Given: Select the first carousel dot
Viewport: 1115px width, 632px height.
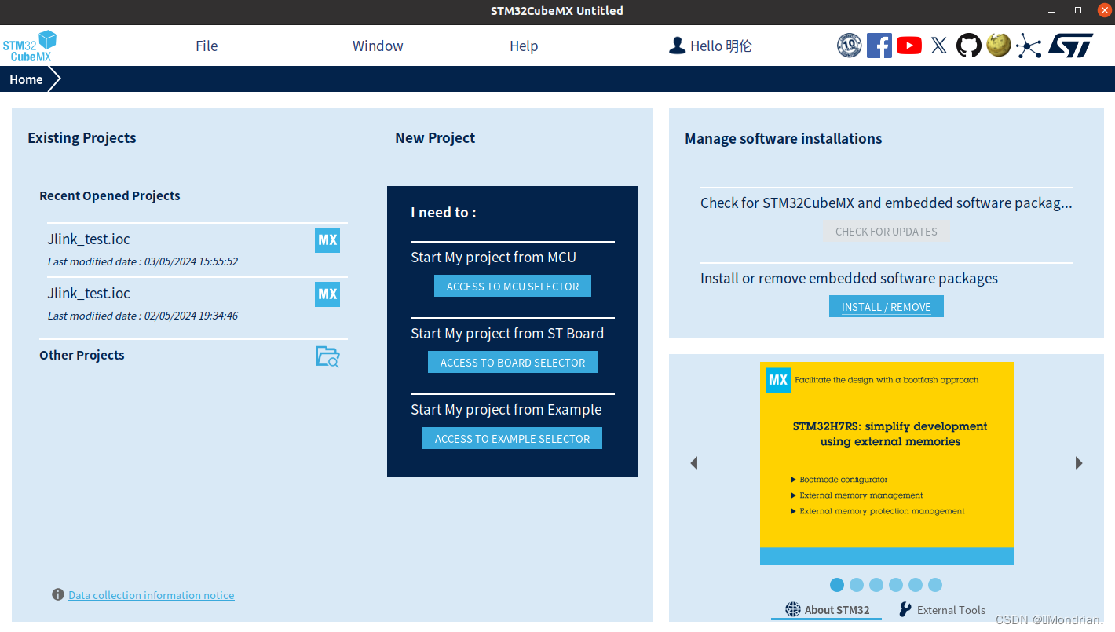Looking at the screenshot, I should pos(837,585).
